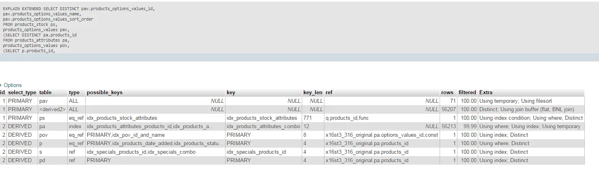The height and width of the screenshot is (176, 599).
Task: Click the 'FROM products_attributes pa,' query line
Action: (x=36, y=40)
